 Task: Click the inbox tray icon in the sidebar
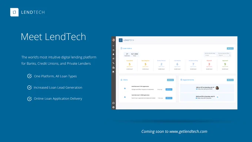tap(113, 67)
